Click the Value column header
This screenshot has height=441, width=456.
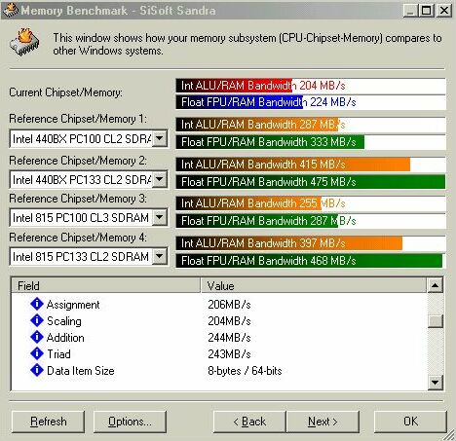pyautogui.click(x=314, y=285)
